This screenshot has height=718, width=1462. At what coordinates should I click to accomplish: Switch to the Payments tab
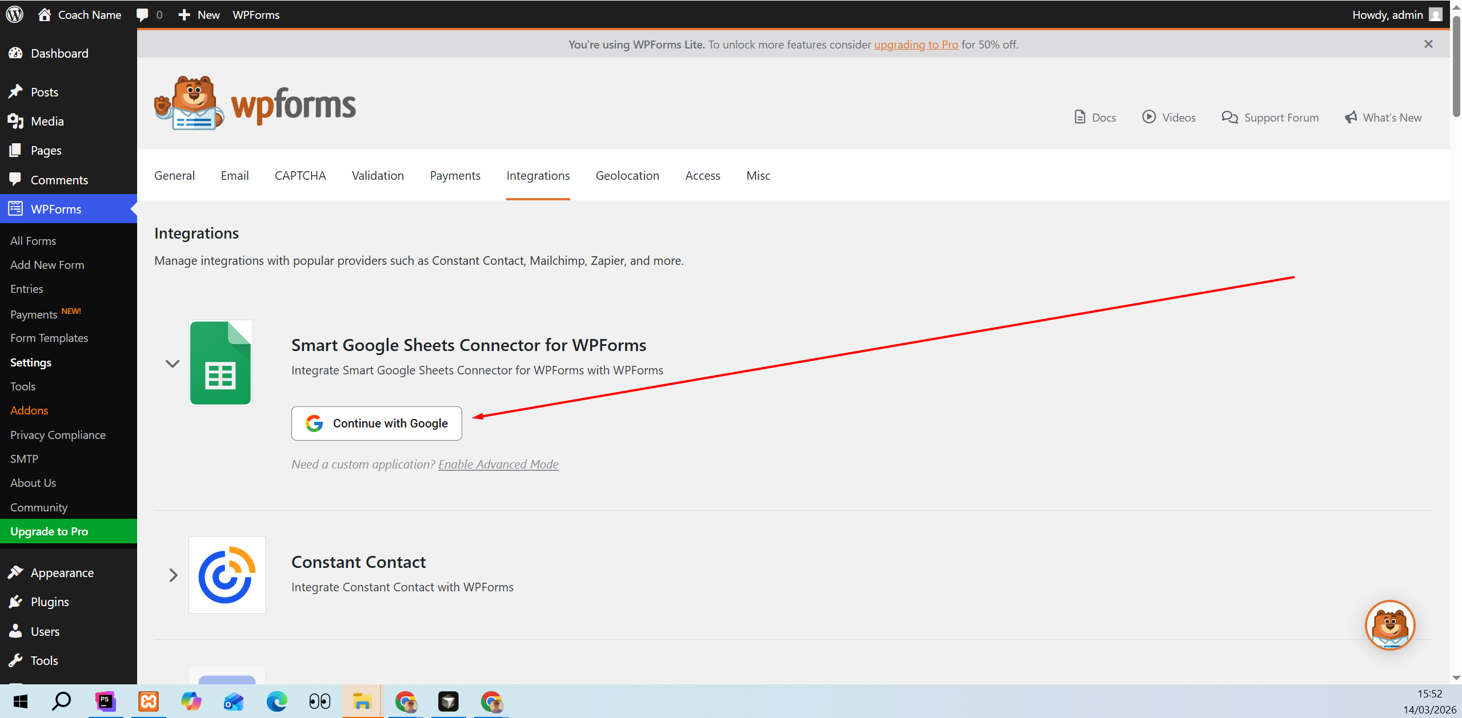tap(455, 175)
